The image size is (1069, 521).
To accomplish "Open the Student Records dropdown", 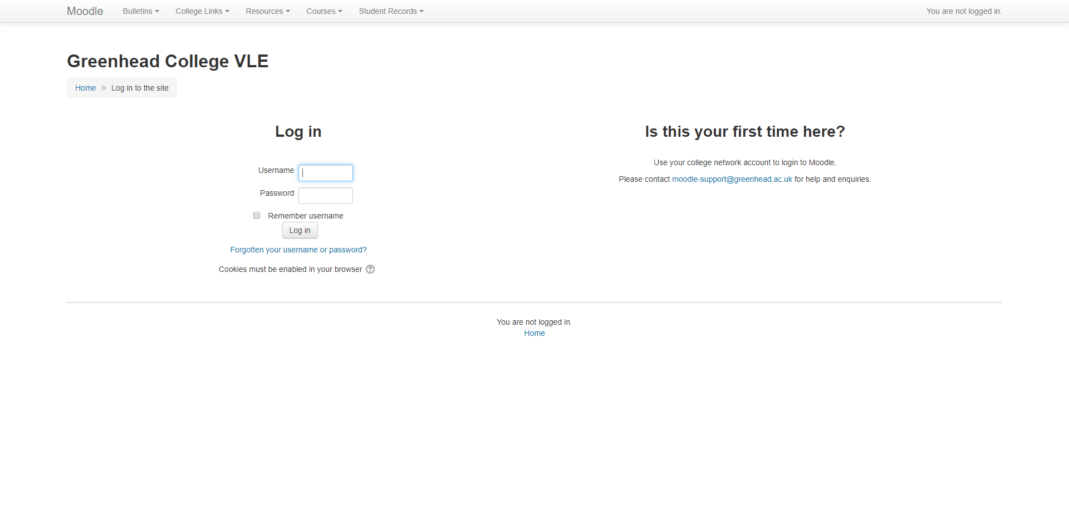I will pos(391,11).
